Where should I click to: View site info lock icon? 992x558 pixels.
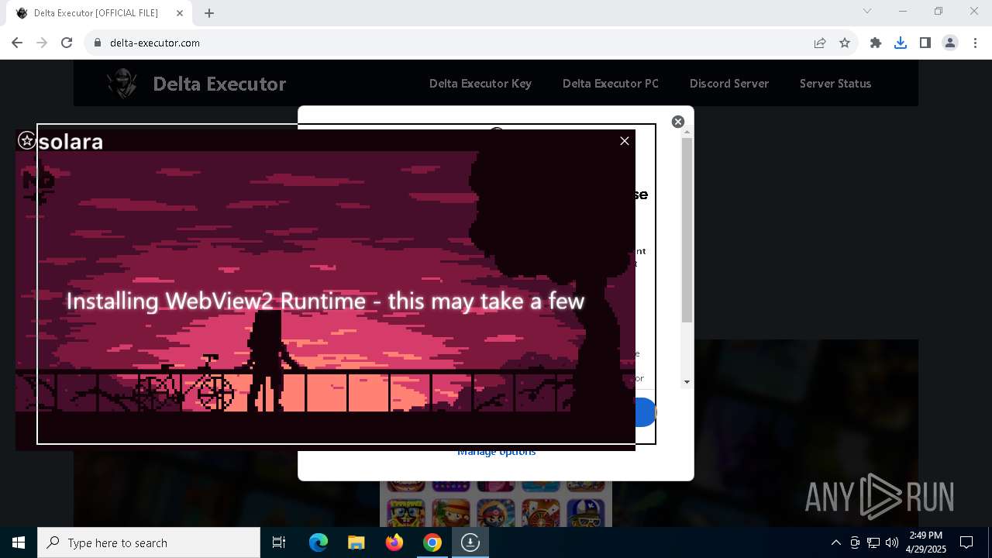(98, 43)
